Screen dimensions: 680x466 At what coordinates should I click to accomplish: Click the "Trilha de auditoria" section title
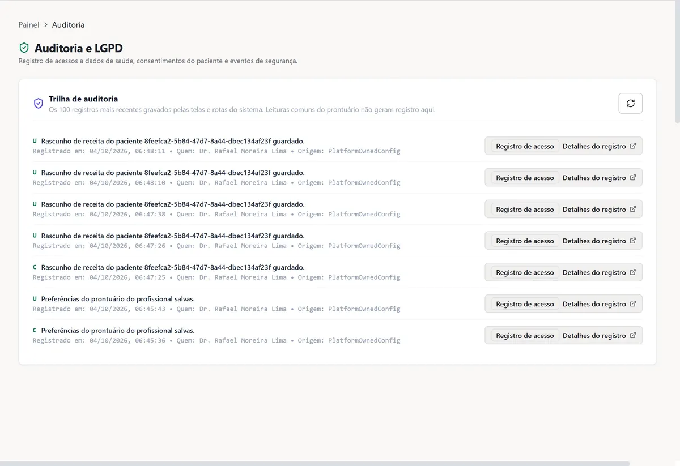pos(83,99)
